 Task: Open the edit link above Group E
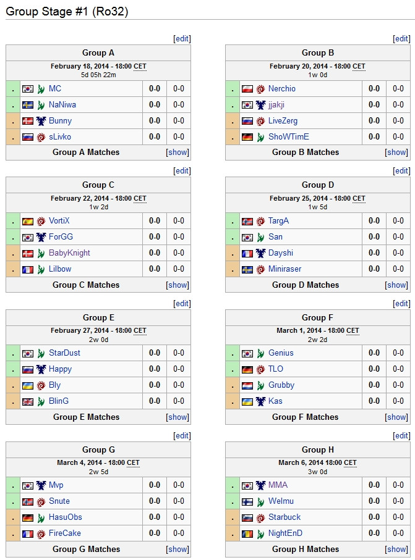click(182, 304)
